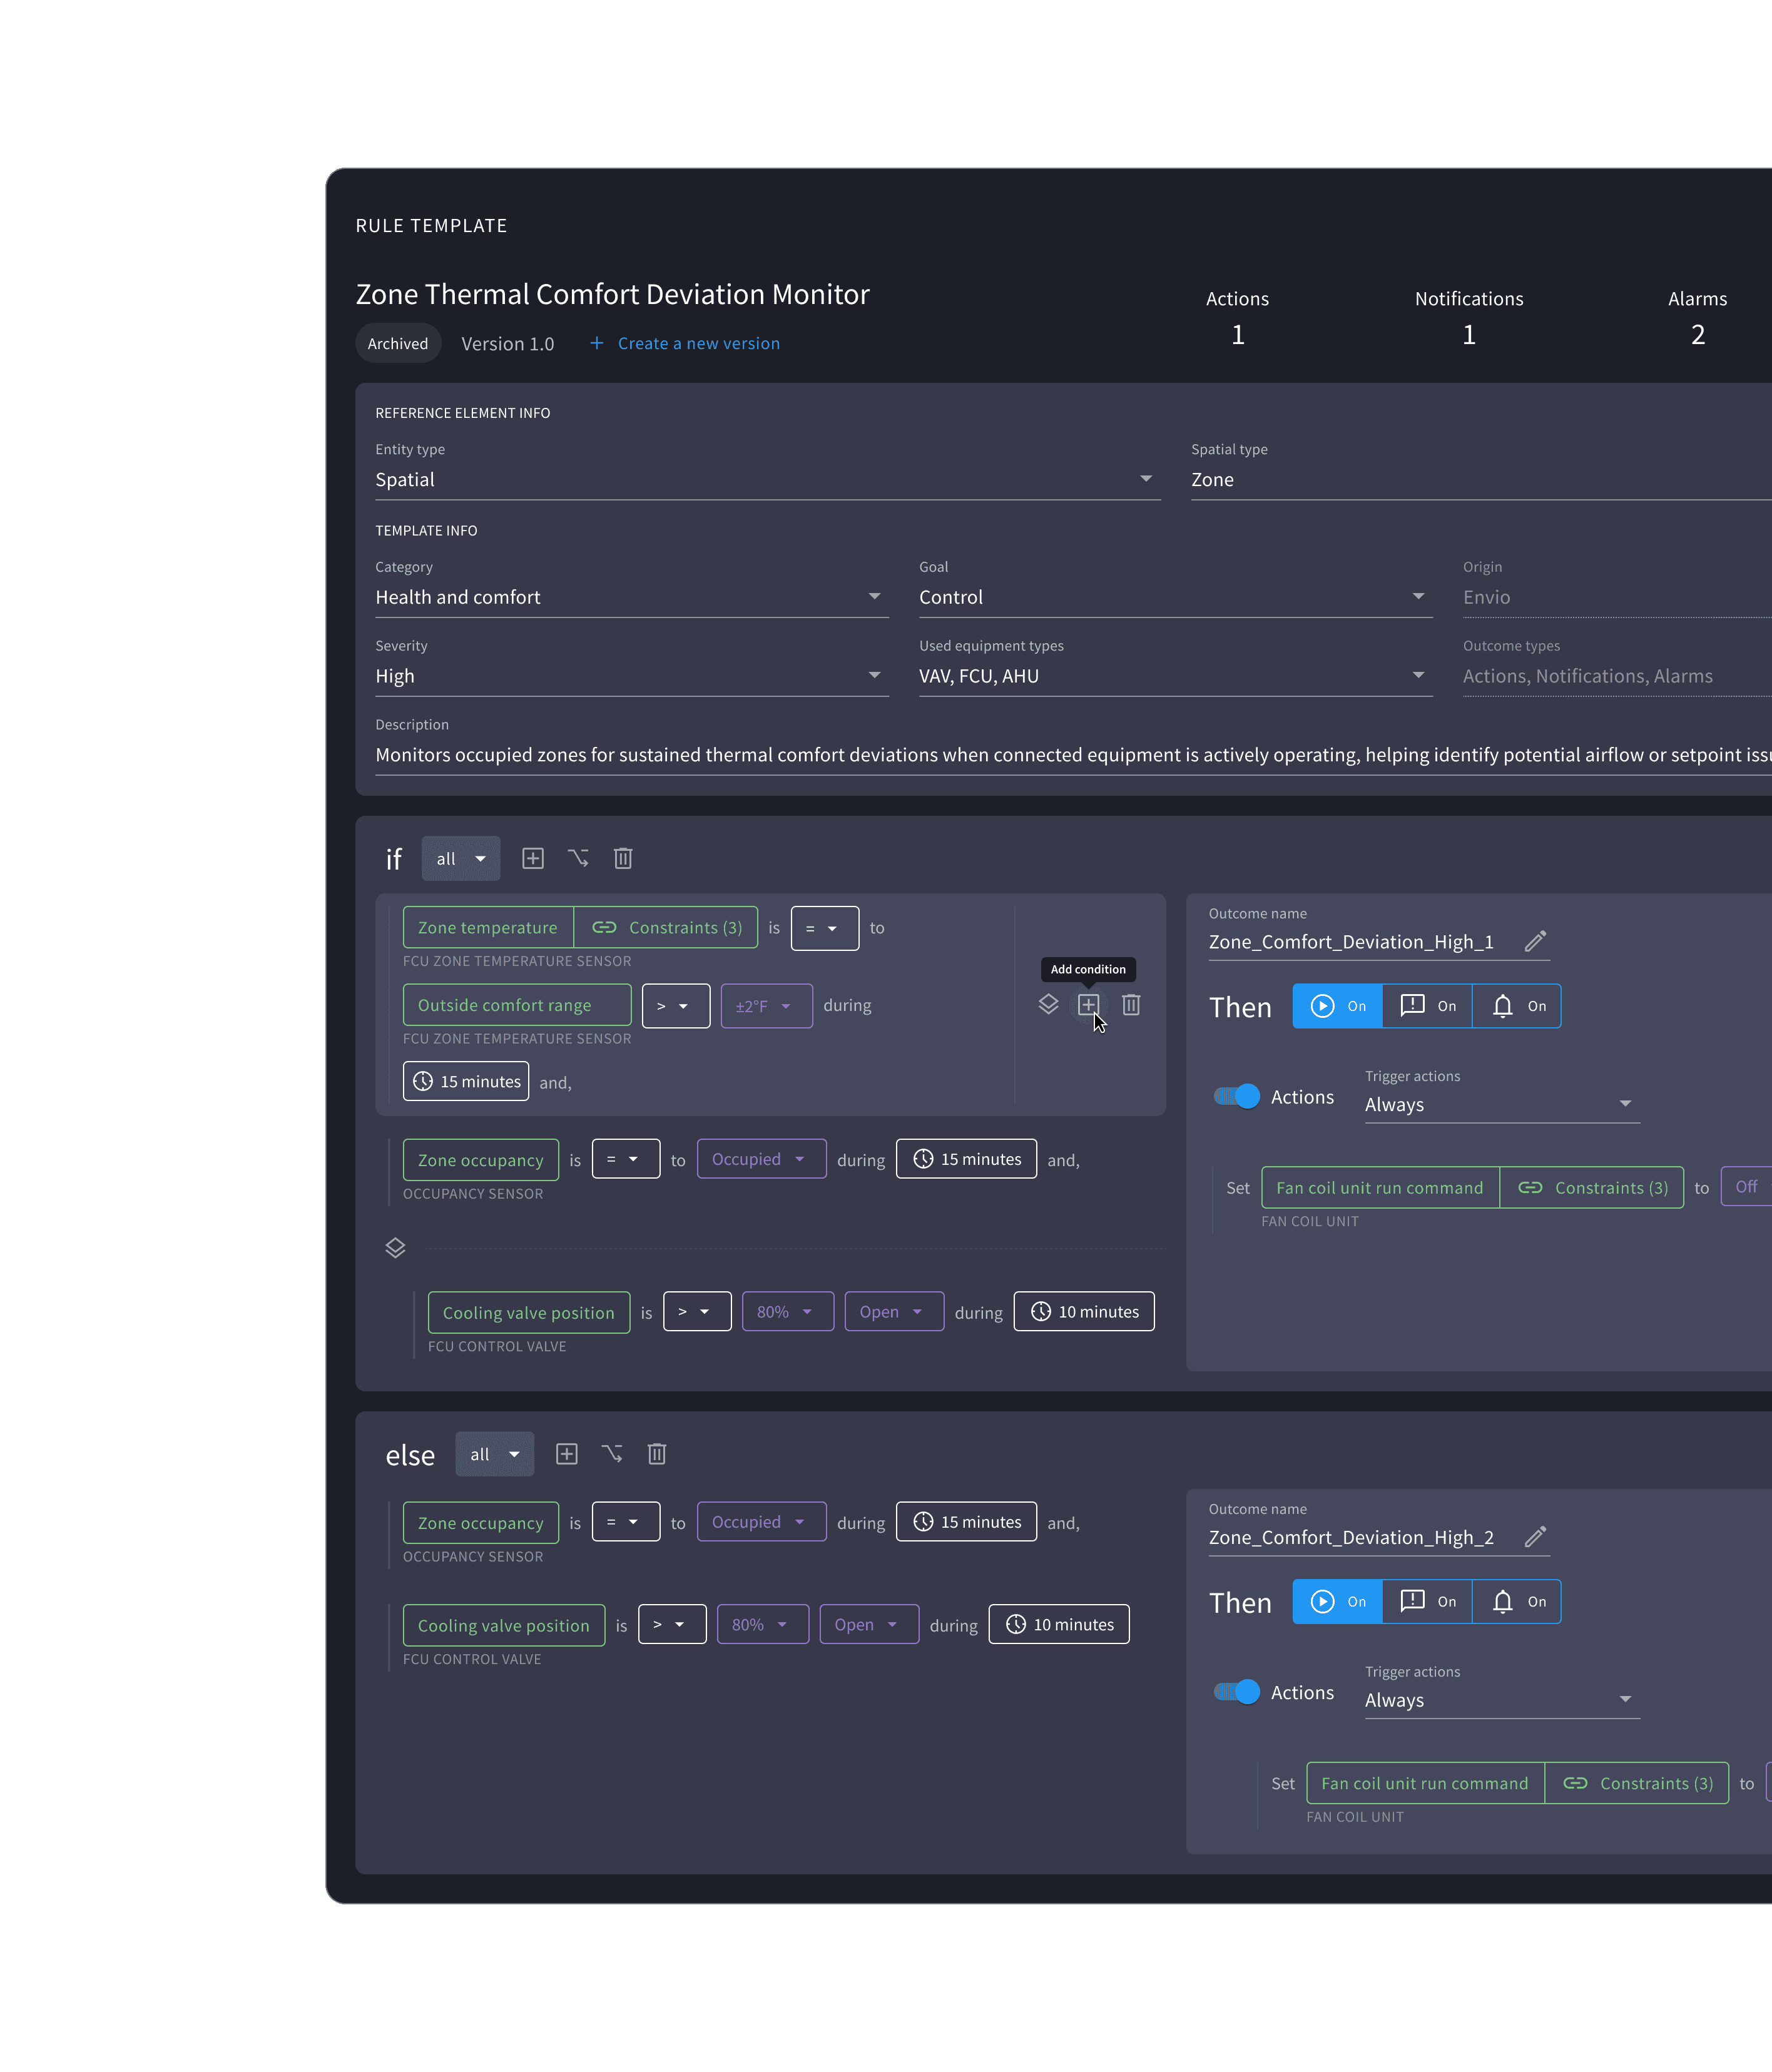Delete the Zone temperature condition
This screenshot has width=1772, height=2072.
[x=1131, y=1004]
